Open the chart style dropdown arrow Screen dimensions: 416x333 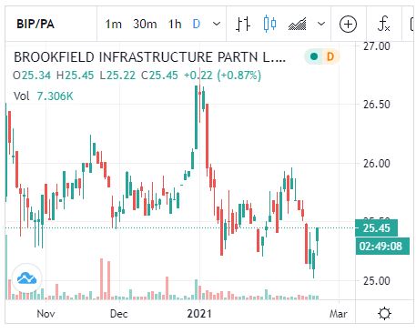click(x=321, y=24)
